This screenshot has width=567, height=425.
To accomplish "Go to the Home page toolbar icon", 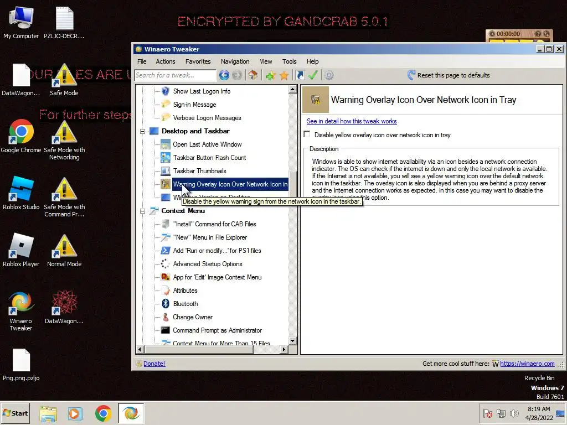I will coord(252,75).
